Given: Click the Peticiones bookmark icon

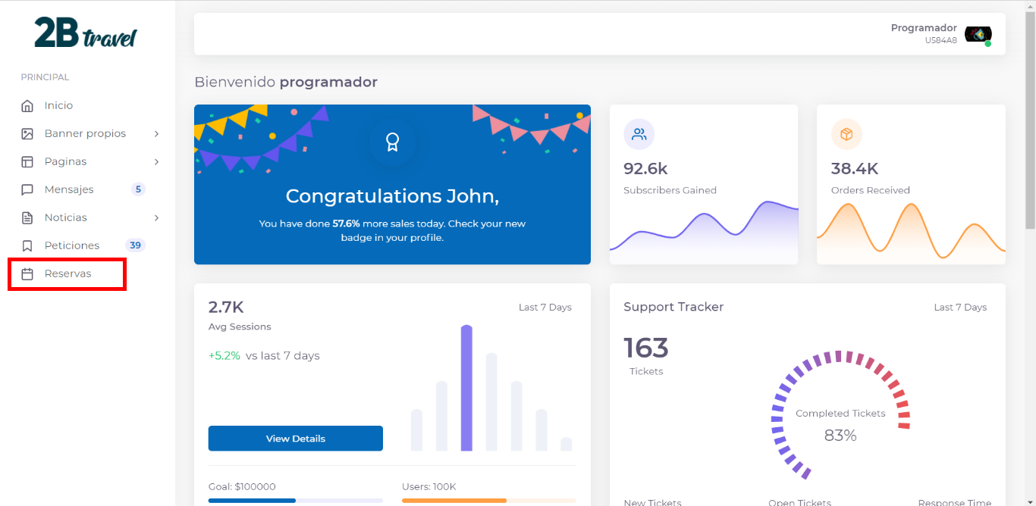Looking at the screenshot, I should point(27,245).
